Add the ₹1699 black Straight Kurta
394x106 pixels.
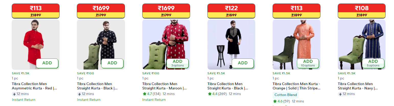(112, 63)
